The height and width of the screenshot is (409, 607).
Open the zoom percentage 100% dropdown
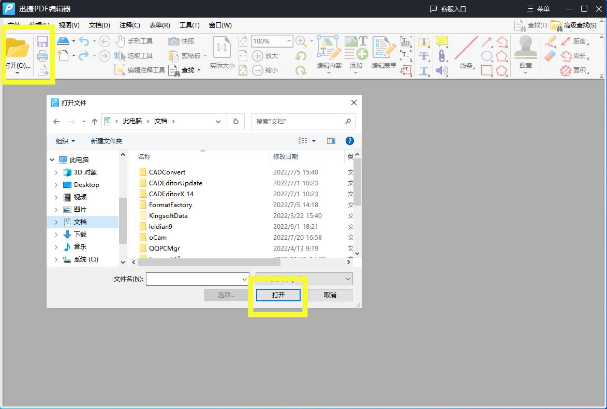(x=289, y=41)
